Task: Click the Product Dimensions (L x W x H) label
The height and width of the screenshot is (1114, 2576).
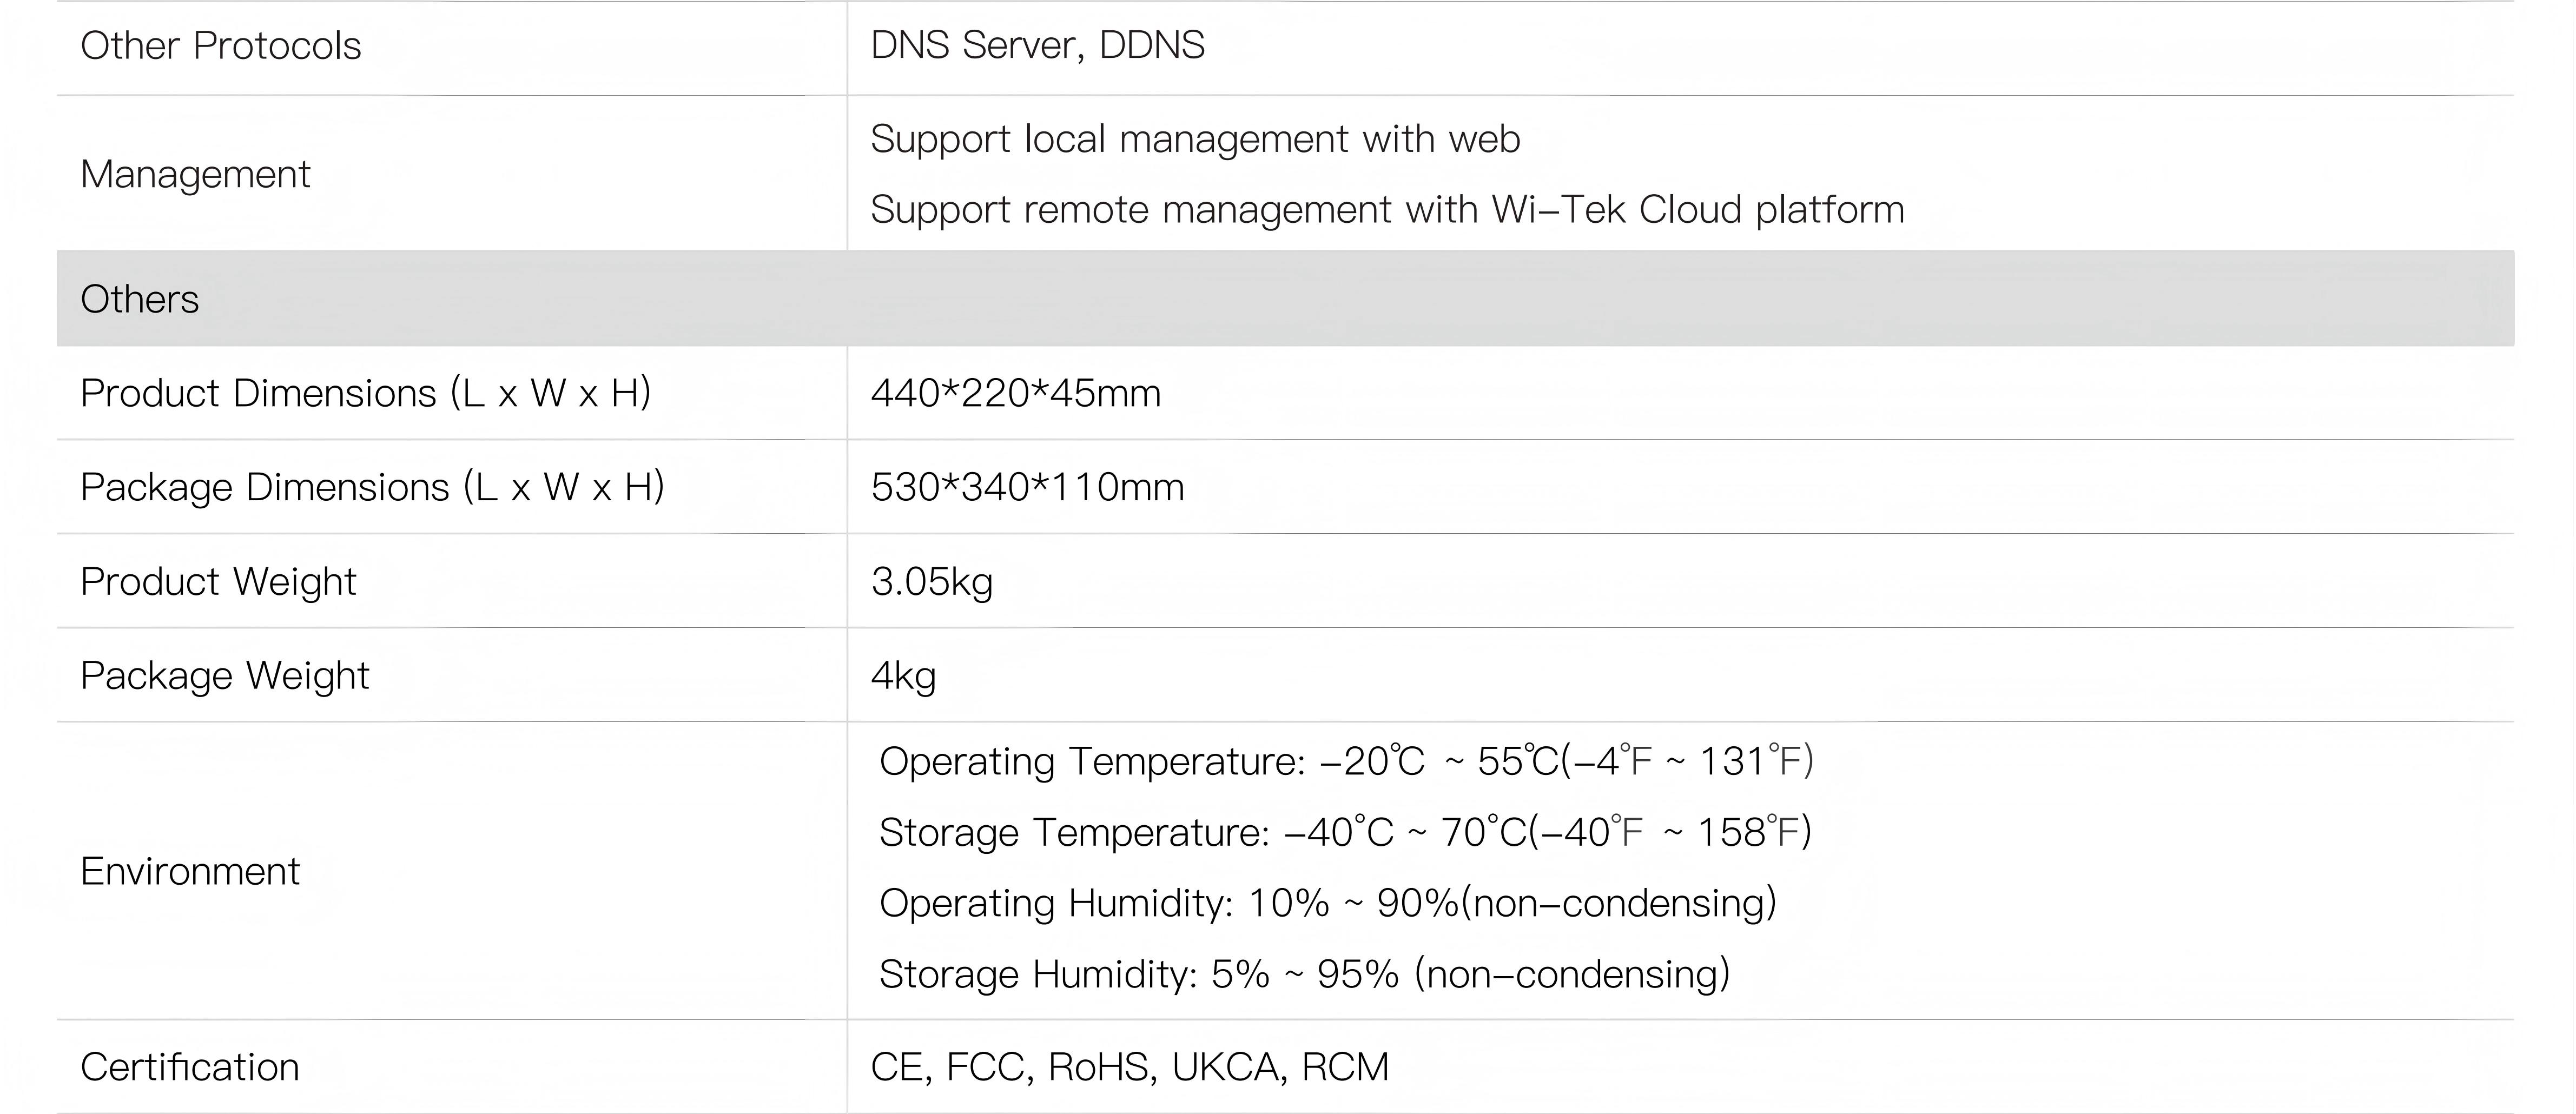Action: [365, 393]
